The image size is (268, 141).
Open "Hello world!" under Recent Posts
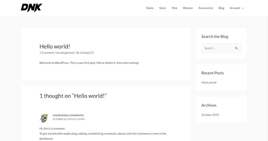pyautogui.click(x=209, y=83)
